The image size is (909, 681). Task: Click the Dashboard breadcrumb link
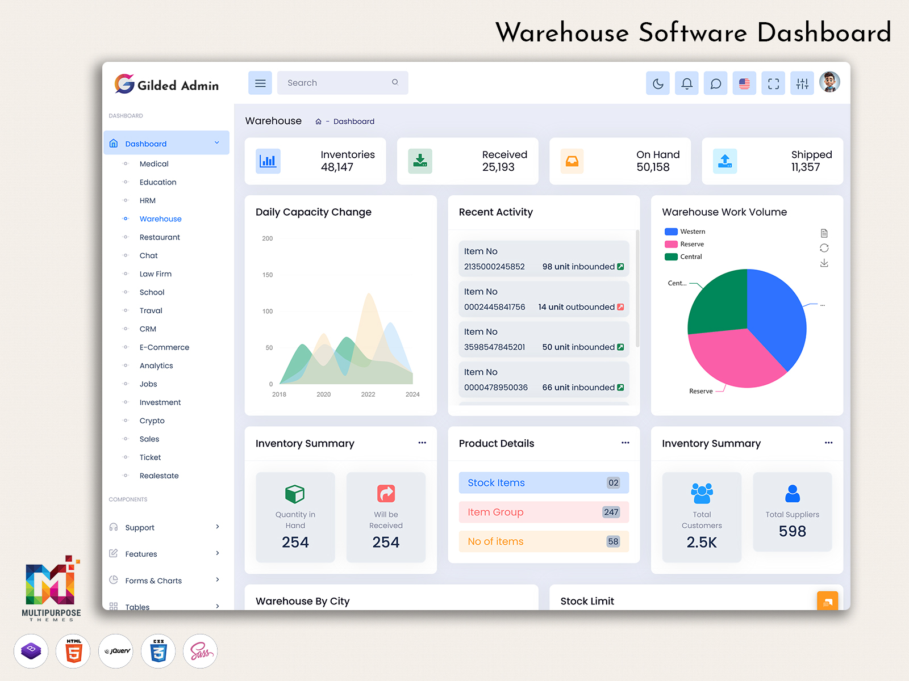(x=354, y=121)
